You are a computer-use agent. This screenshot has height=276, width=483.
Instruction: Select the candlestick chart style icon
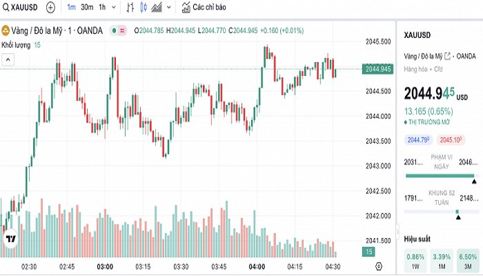[144, 8]
